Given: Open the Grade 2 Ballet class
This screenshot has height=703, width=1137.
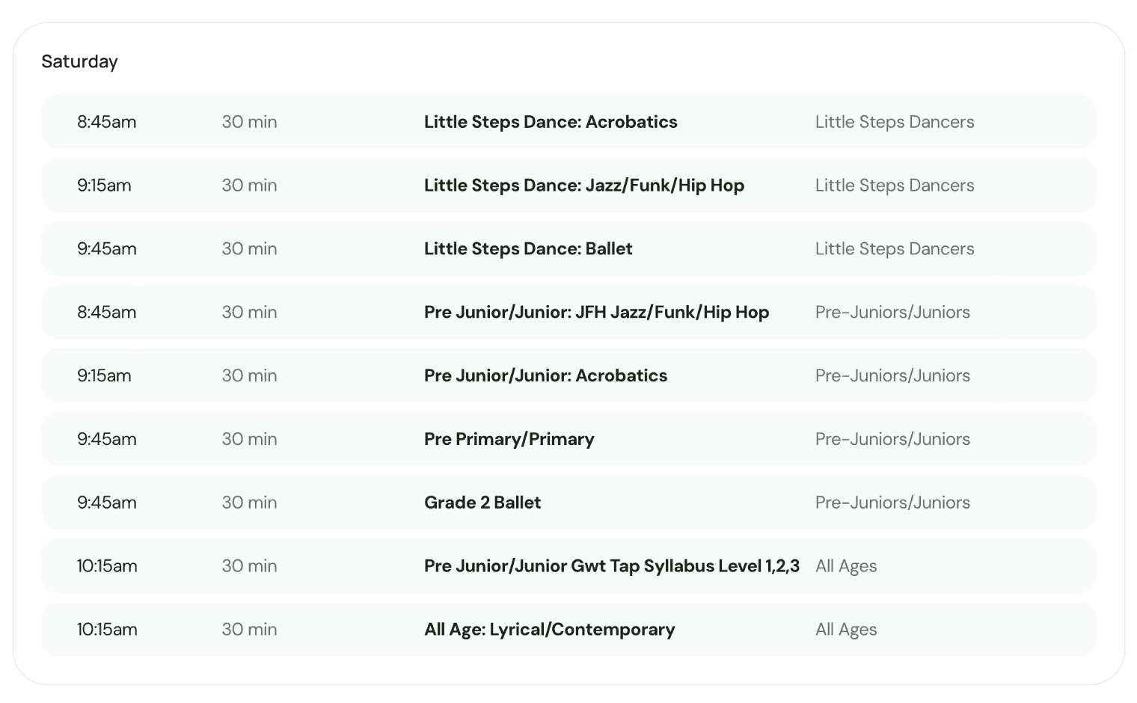Looking at the screenshot, I should coord(482,503).
